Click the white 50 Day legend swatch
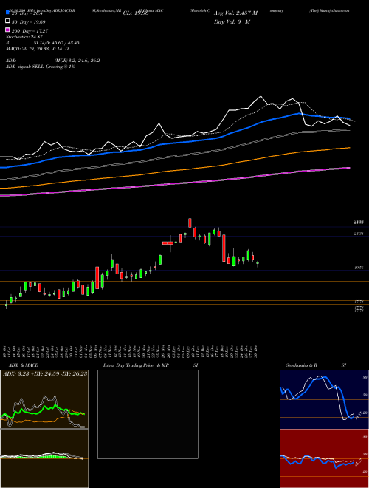The image size is (369, 488). tap(7, 21)
